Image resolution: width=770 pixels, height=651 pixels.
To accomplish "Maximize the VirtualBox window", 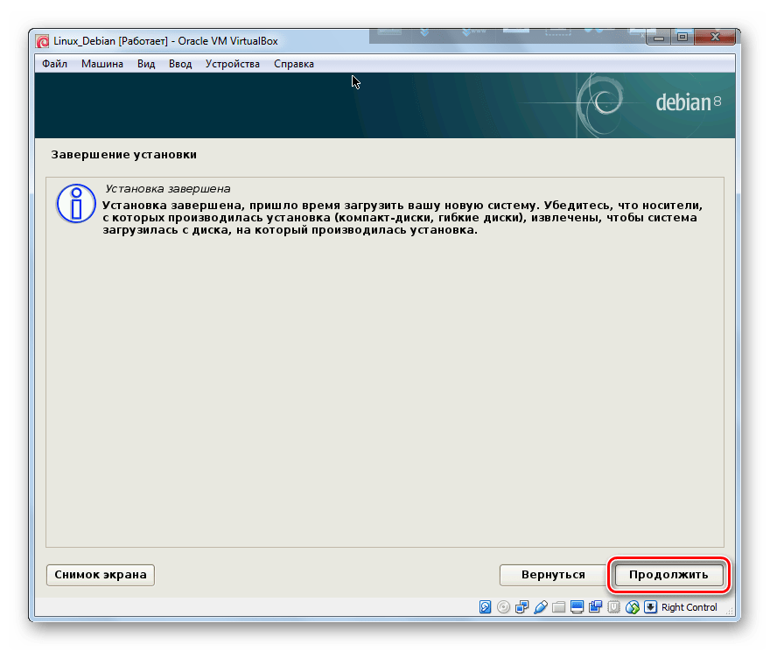I will 682,38.
